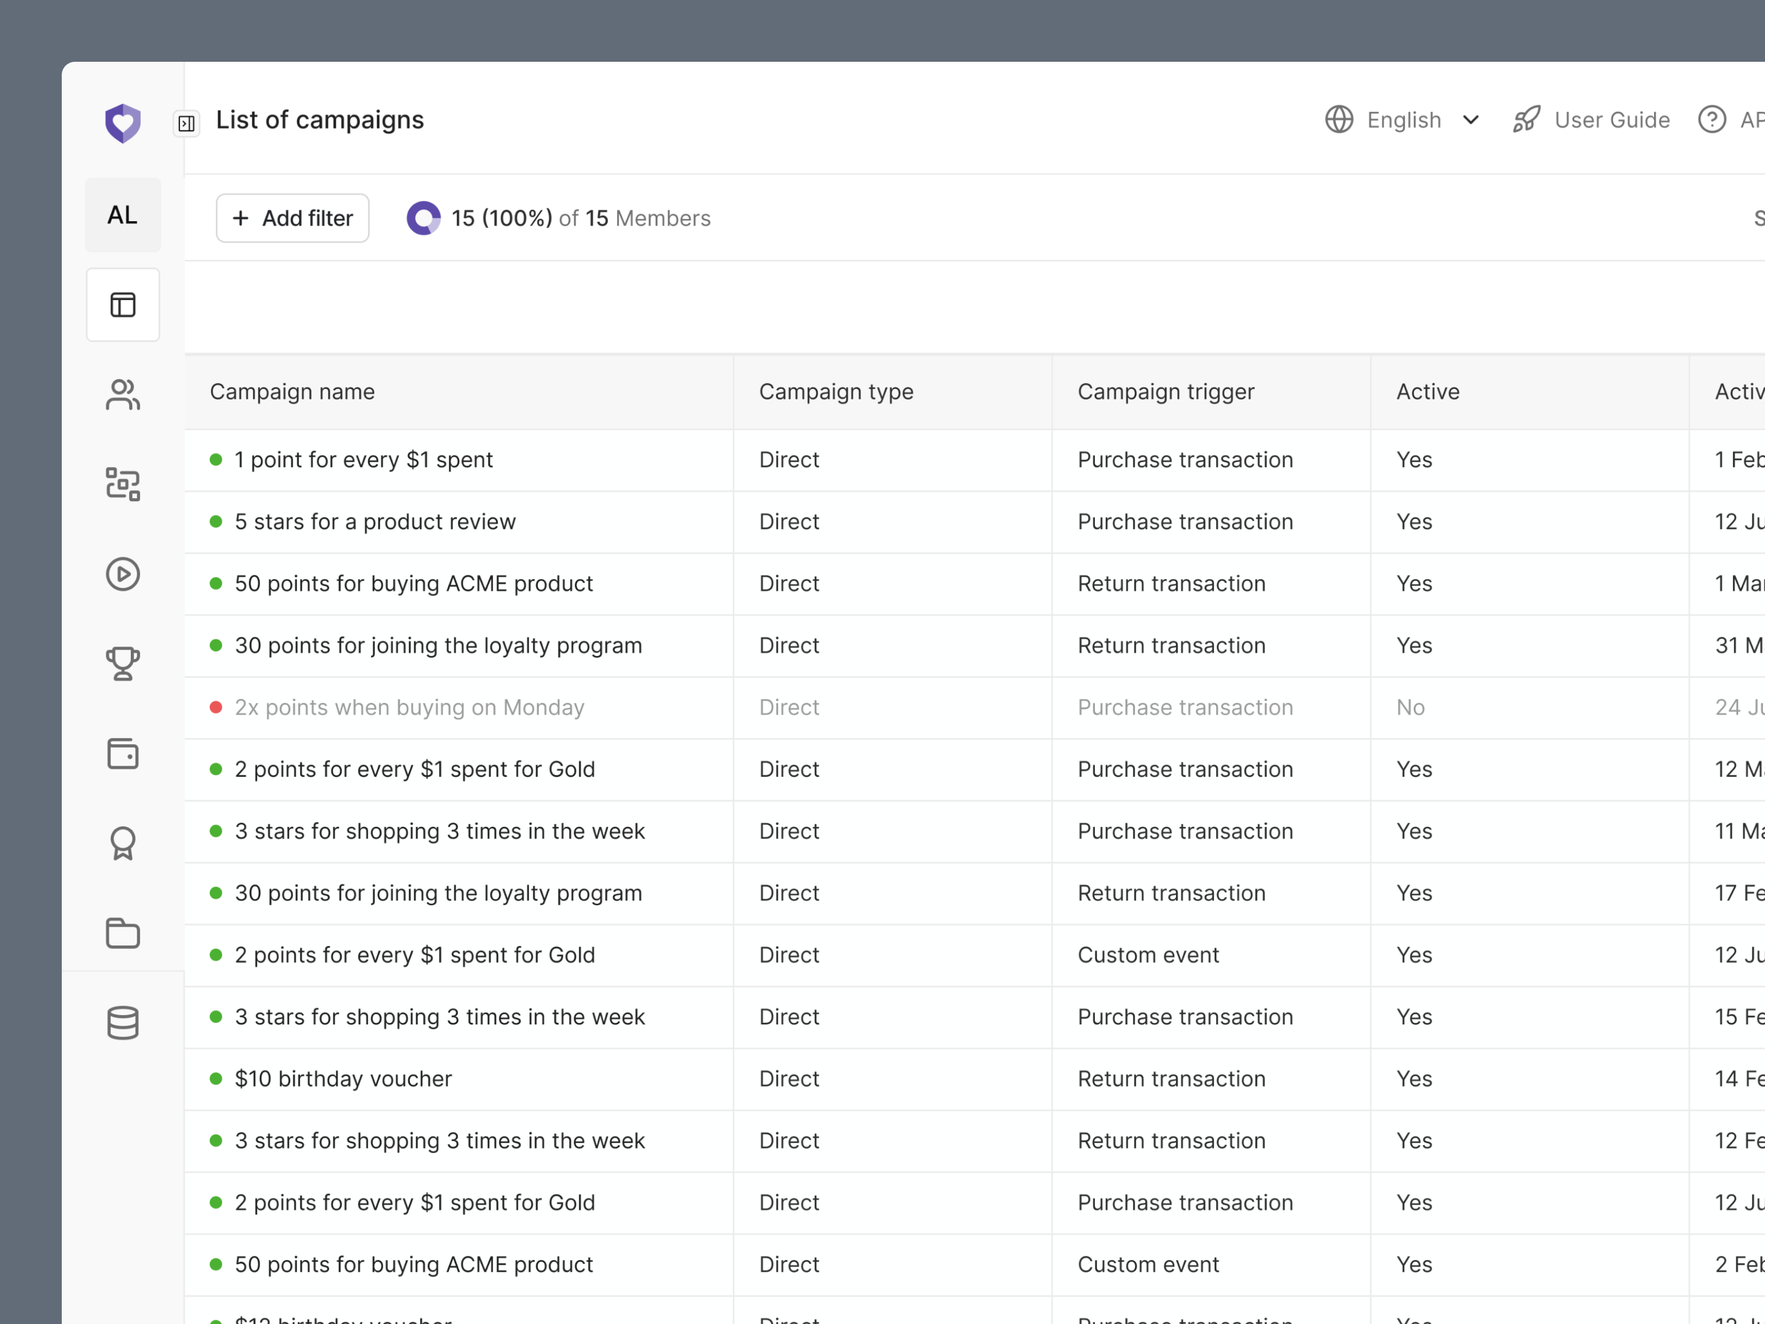Open the Wallet icon in the sidebar

(x=122, y=754)
